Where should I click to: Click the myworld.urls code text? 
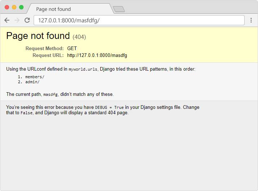click(83, 69)
